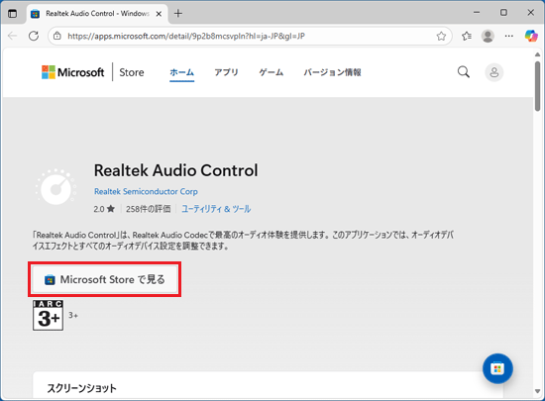Click the Realtek Audio Control title text
545x401 pixels.
pyautogui.click(x=175, y=170)
